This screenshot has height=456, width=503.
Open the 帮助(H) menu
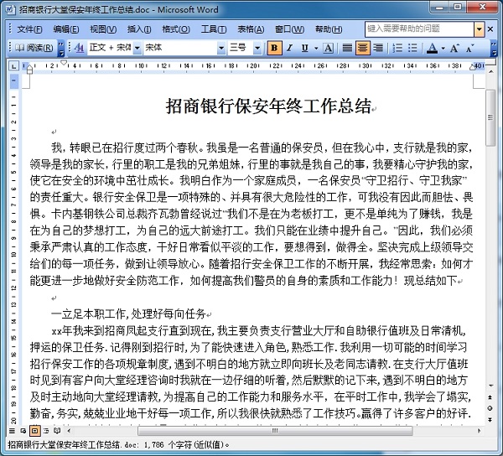328,29
